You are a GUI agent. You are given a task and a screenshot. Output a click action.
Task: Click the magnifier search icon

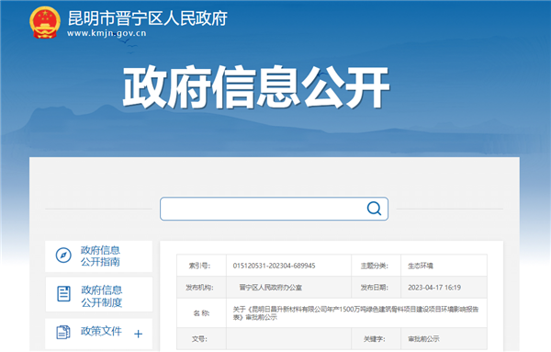coord(374,209)
